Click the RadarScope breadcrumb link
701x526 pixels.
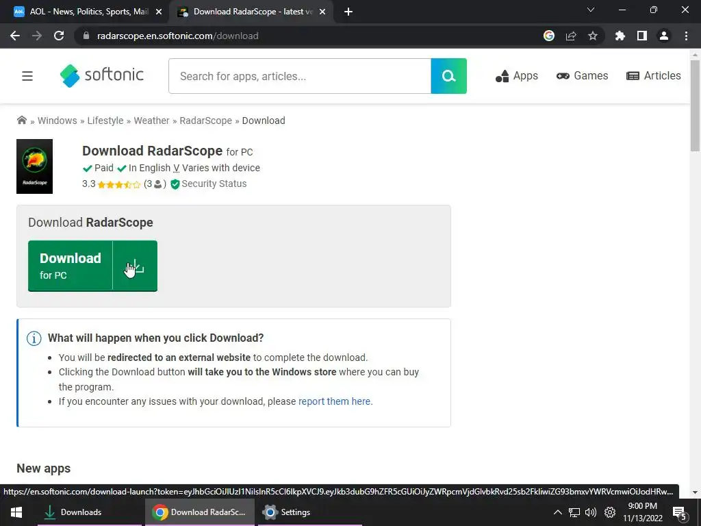(x=205, y=121)
